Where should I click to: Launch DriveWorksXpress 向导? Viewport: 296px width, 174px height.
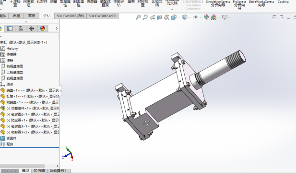(x=261, y=3)
